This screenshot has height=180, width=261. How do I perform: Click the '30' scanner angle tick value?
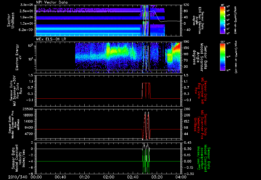click(186, 67)
